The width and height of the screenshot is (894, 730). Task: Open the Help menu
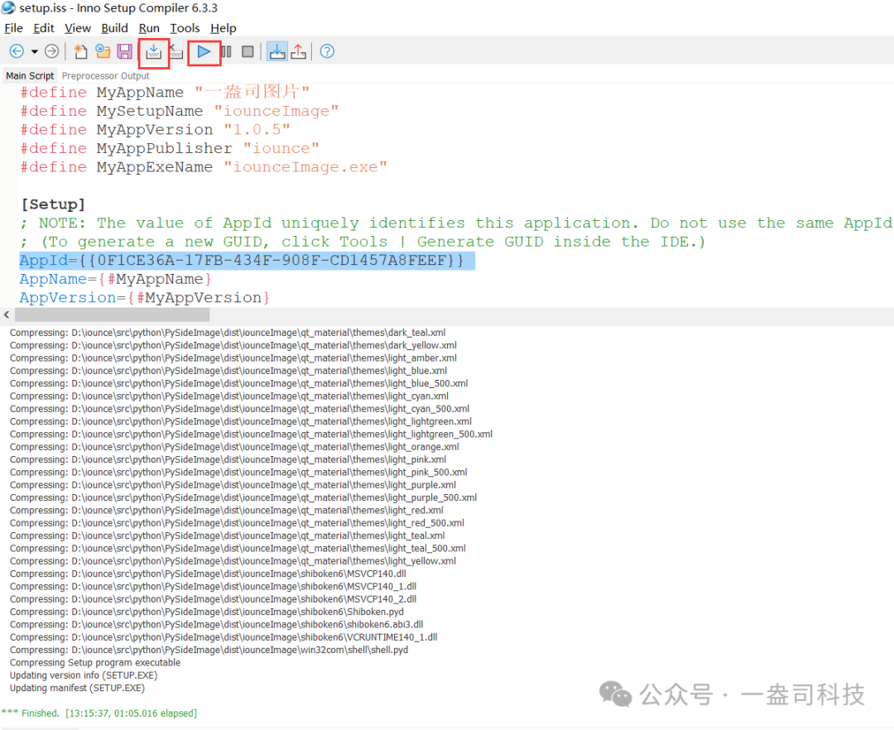[x=223, y=28]
